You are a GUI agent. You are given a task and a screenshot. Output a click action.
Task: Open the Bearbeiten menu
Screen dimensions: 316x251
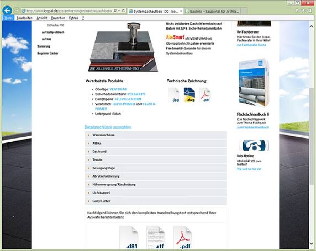point(24,18)
